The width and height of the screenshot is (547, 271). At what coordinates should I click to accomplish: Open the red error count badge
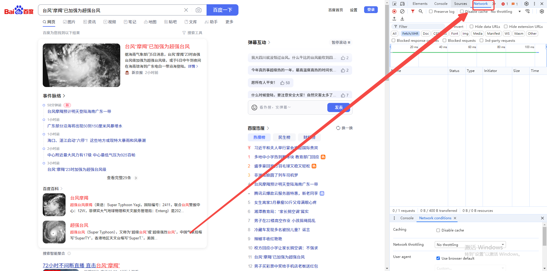pyautogui.click(x=505, y=4)
